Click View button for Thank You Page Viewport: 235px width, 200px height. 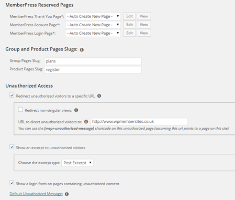click(144, 16)
